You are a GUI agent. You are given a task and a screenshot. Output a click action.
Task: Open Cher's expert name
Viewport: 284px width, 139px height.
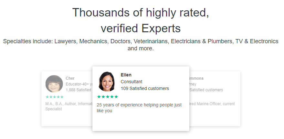[x=70, y=78]
